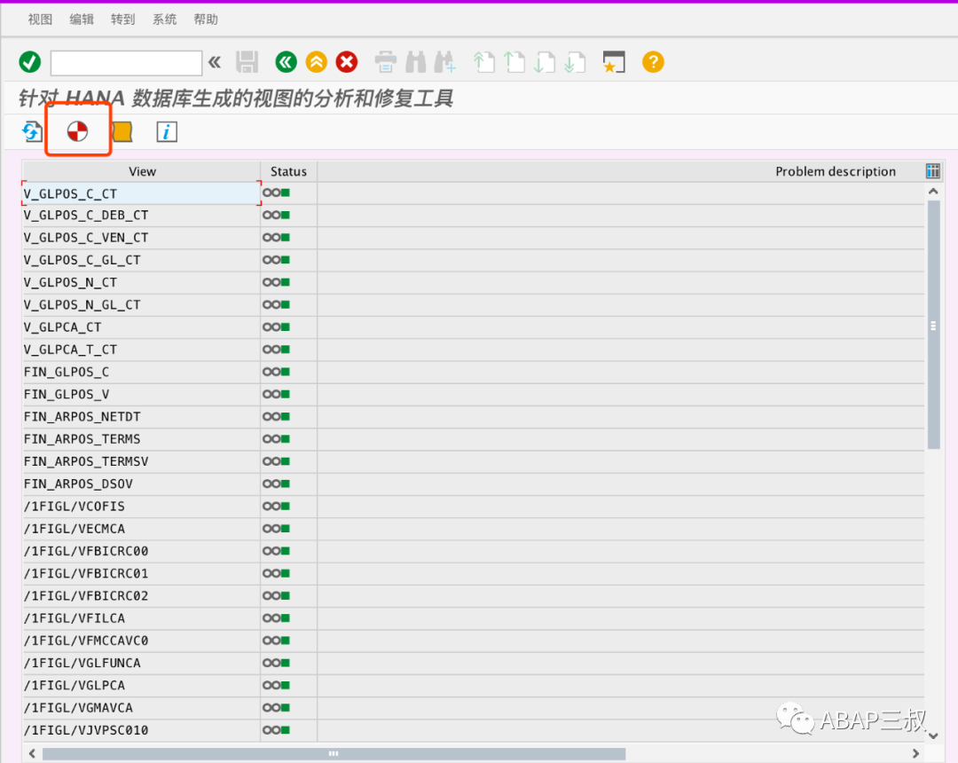
Task: Click the green Back double-arrow icon
Action: 286,62
